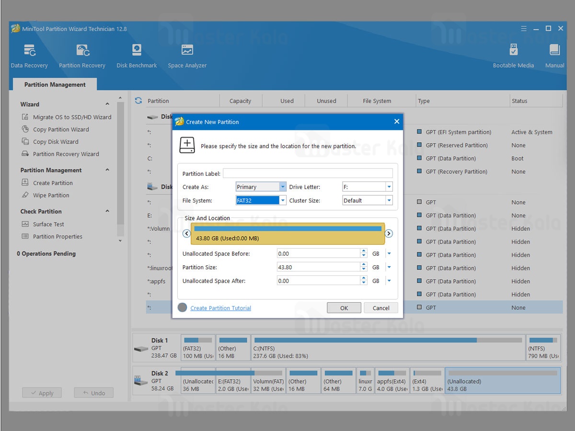Click the Apply button

pyautogui.click(x=42, y=393)
